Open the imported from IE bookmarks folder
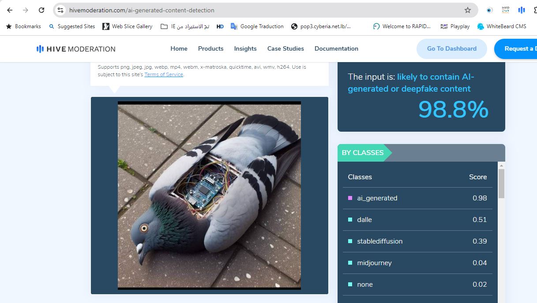 pyautogui.click(x=185, y=26)
